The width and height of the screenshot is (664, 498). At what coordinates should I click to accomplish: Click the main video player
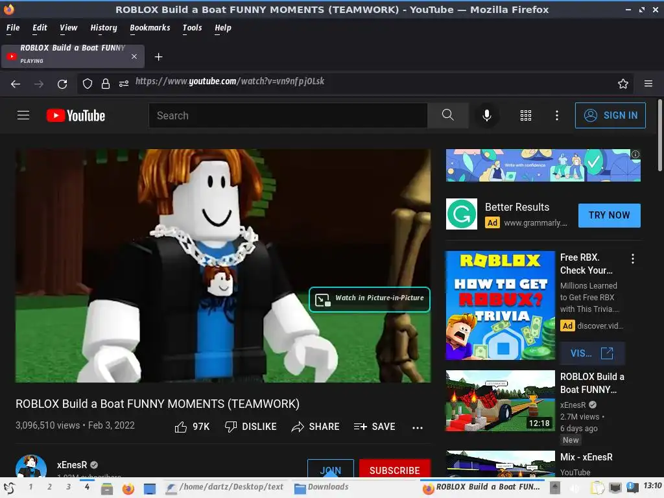tap(223, 265)
